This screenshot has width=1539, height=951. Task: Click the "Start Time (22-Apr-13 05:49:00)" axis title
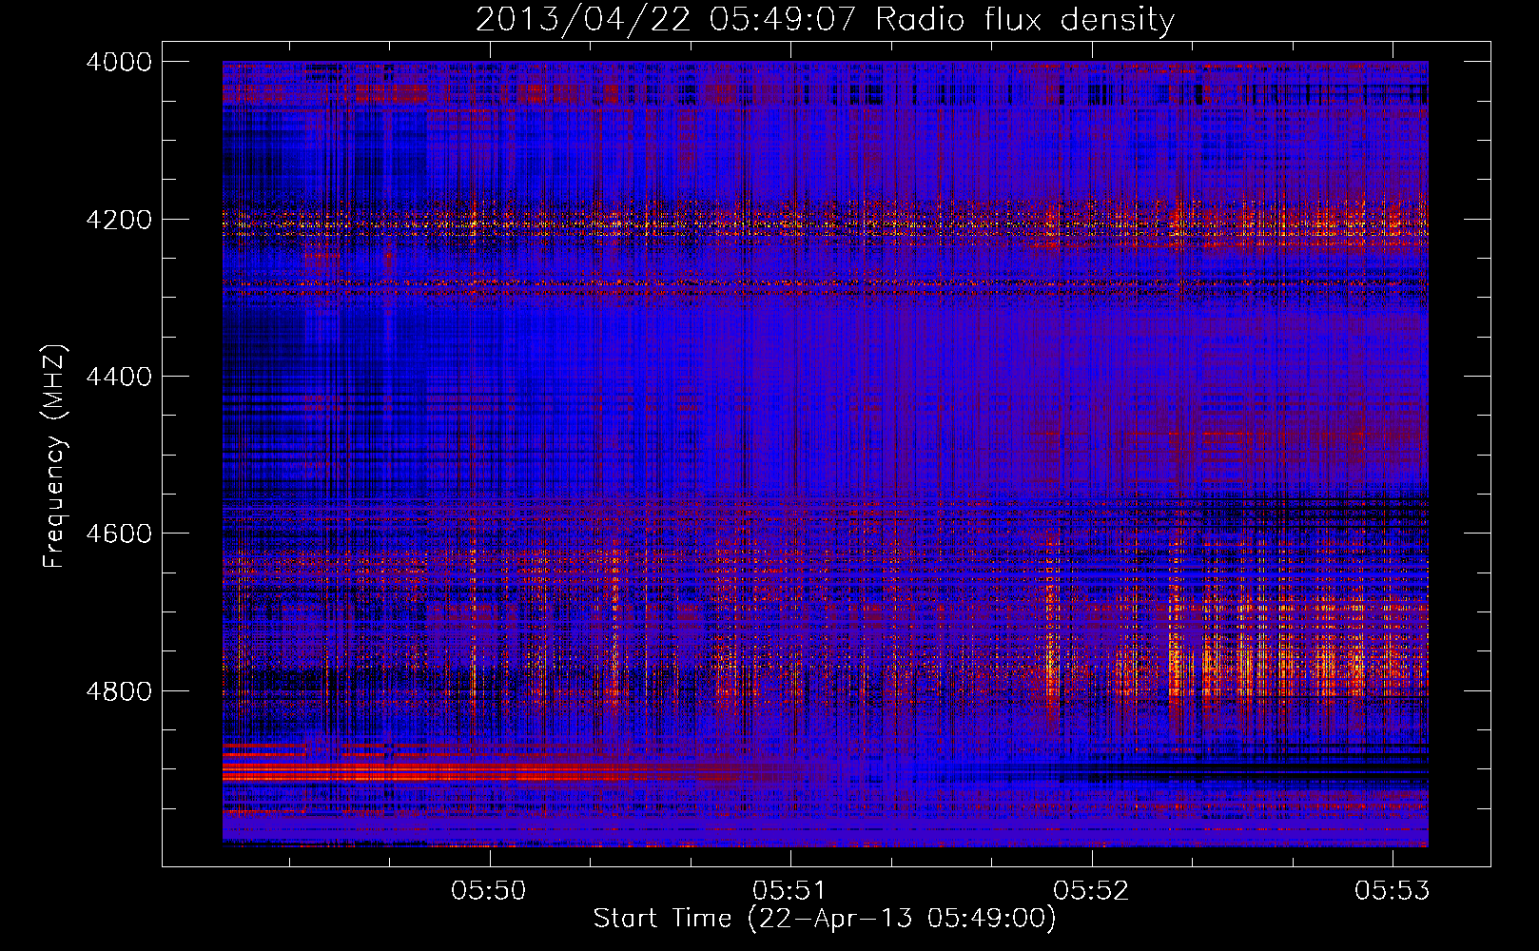[825, 919]
